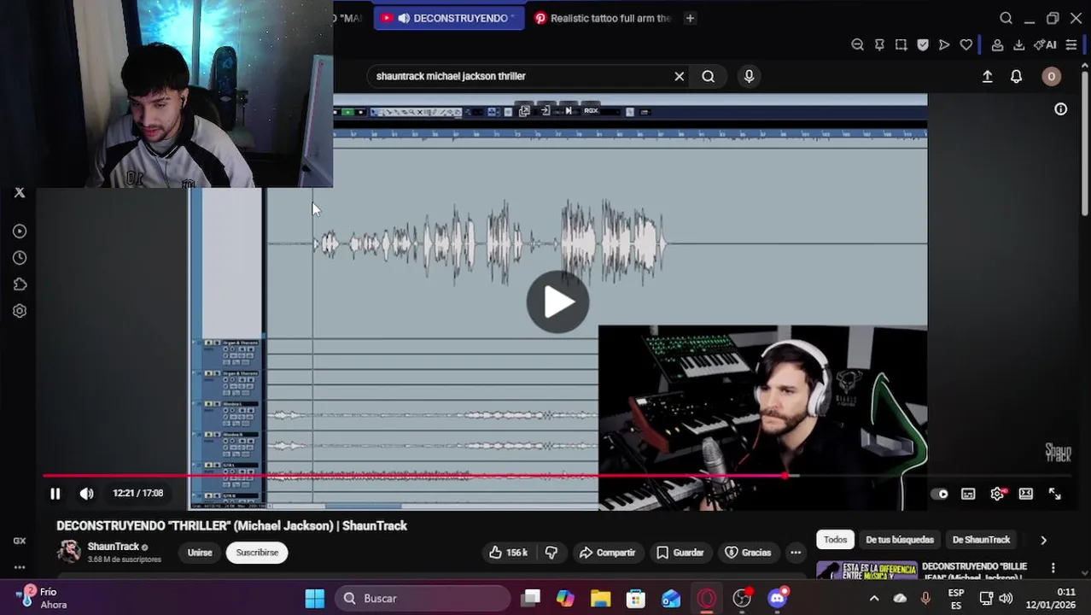Switch to the DECONSTRUYENDO browser tab
1091x615 pixels.
click(448, 18)
